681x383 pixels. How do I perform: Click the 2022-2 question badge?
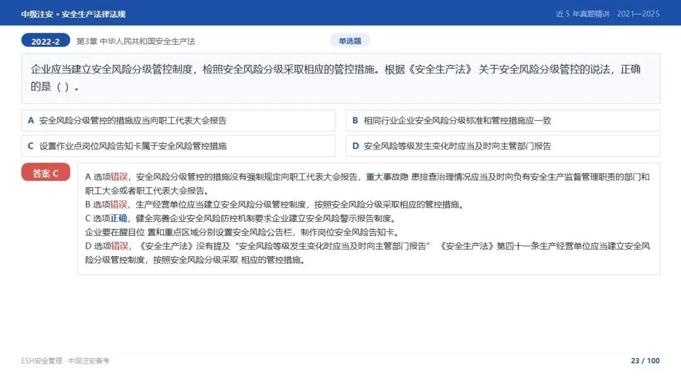pyautogui.click(x=45, y=41)
